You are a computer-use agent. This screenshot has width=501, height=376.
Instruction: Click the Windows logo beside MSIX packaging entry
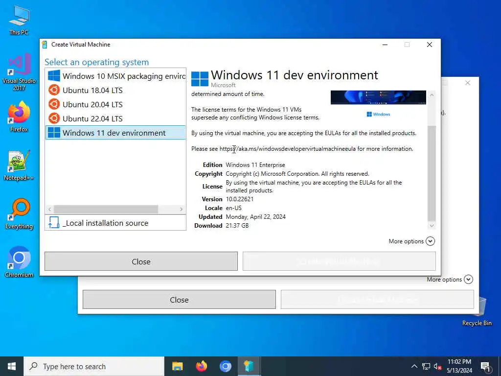[x=54, y=76]
